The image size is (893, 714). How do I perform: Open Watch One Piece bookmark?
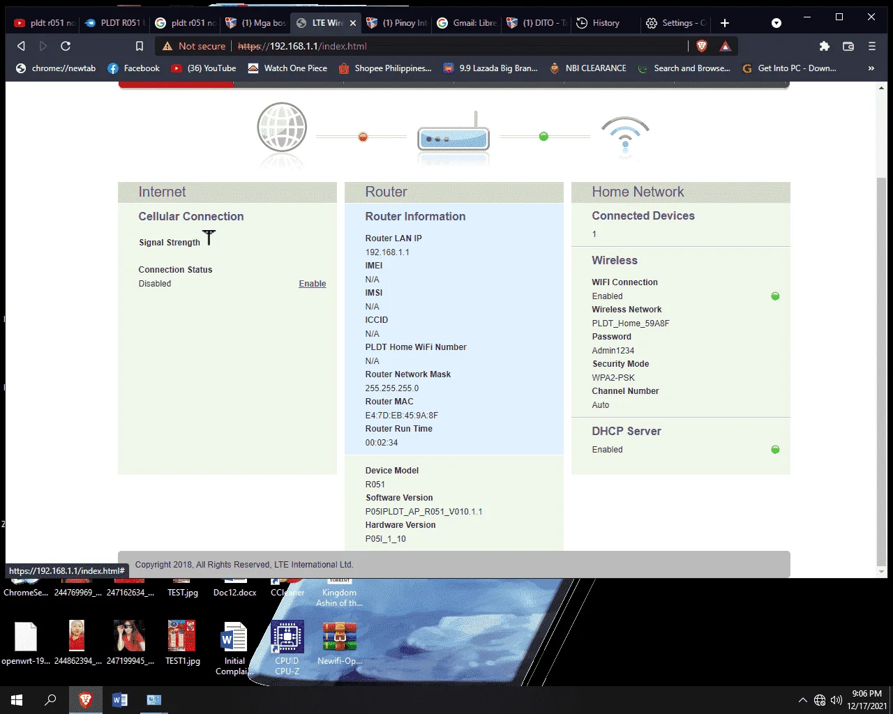(x=287, y=68)
